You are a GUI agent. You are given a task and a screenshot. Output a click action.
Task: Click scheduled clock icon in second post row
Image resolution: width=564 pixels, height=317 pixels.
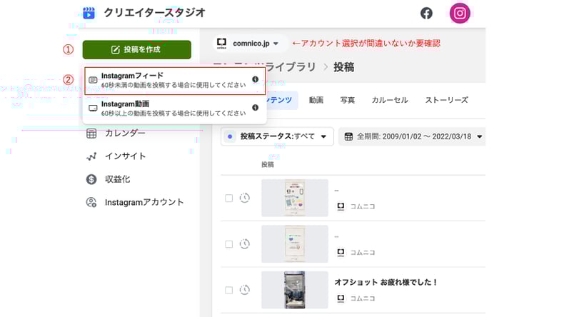[245, 244]
